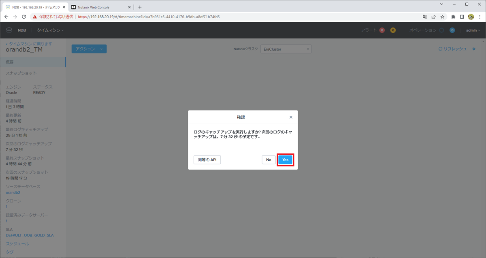This screenshot has height=258, width=486.
Task: Confirm log catch-up with the Yes button
Action: (x=285, y=160)
